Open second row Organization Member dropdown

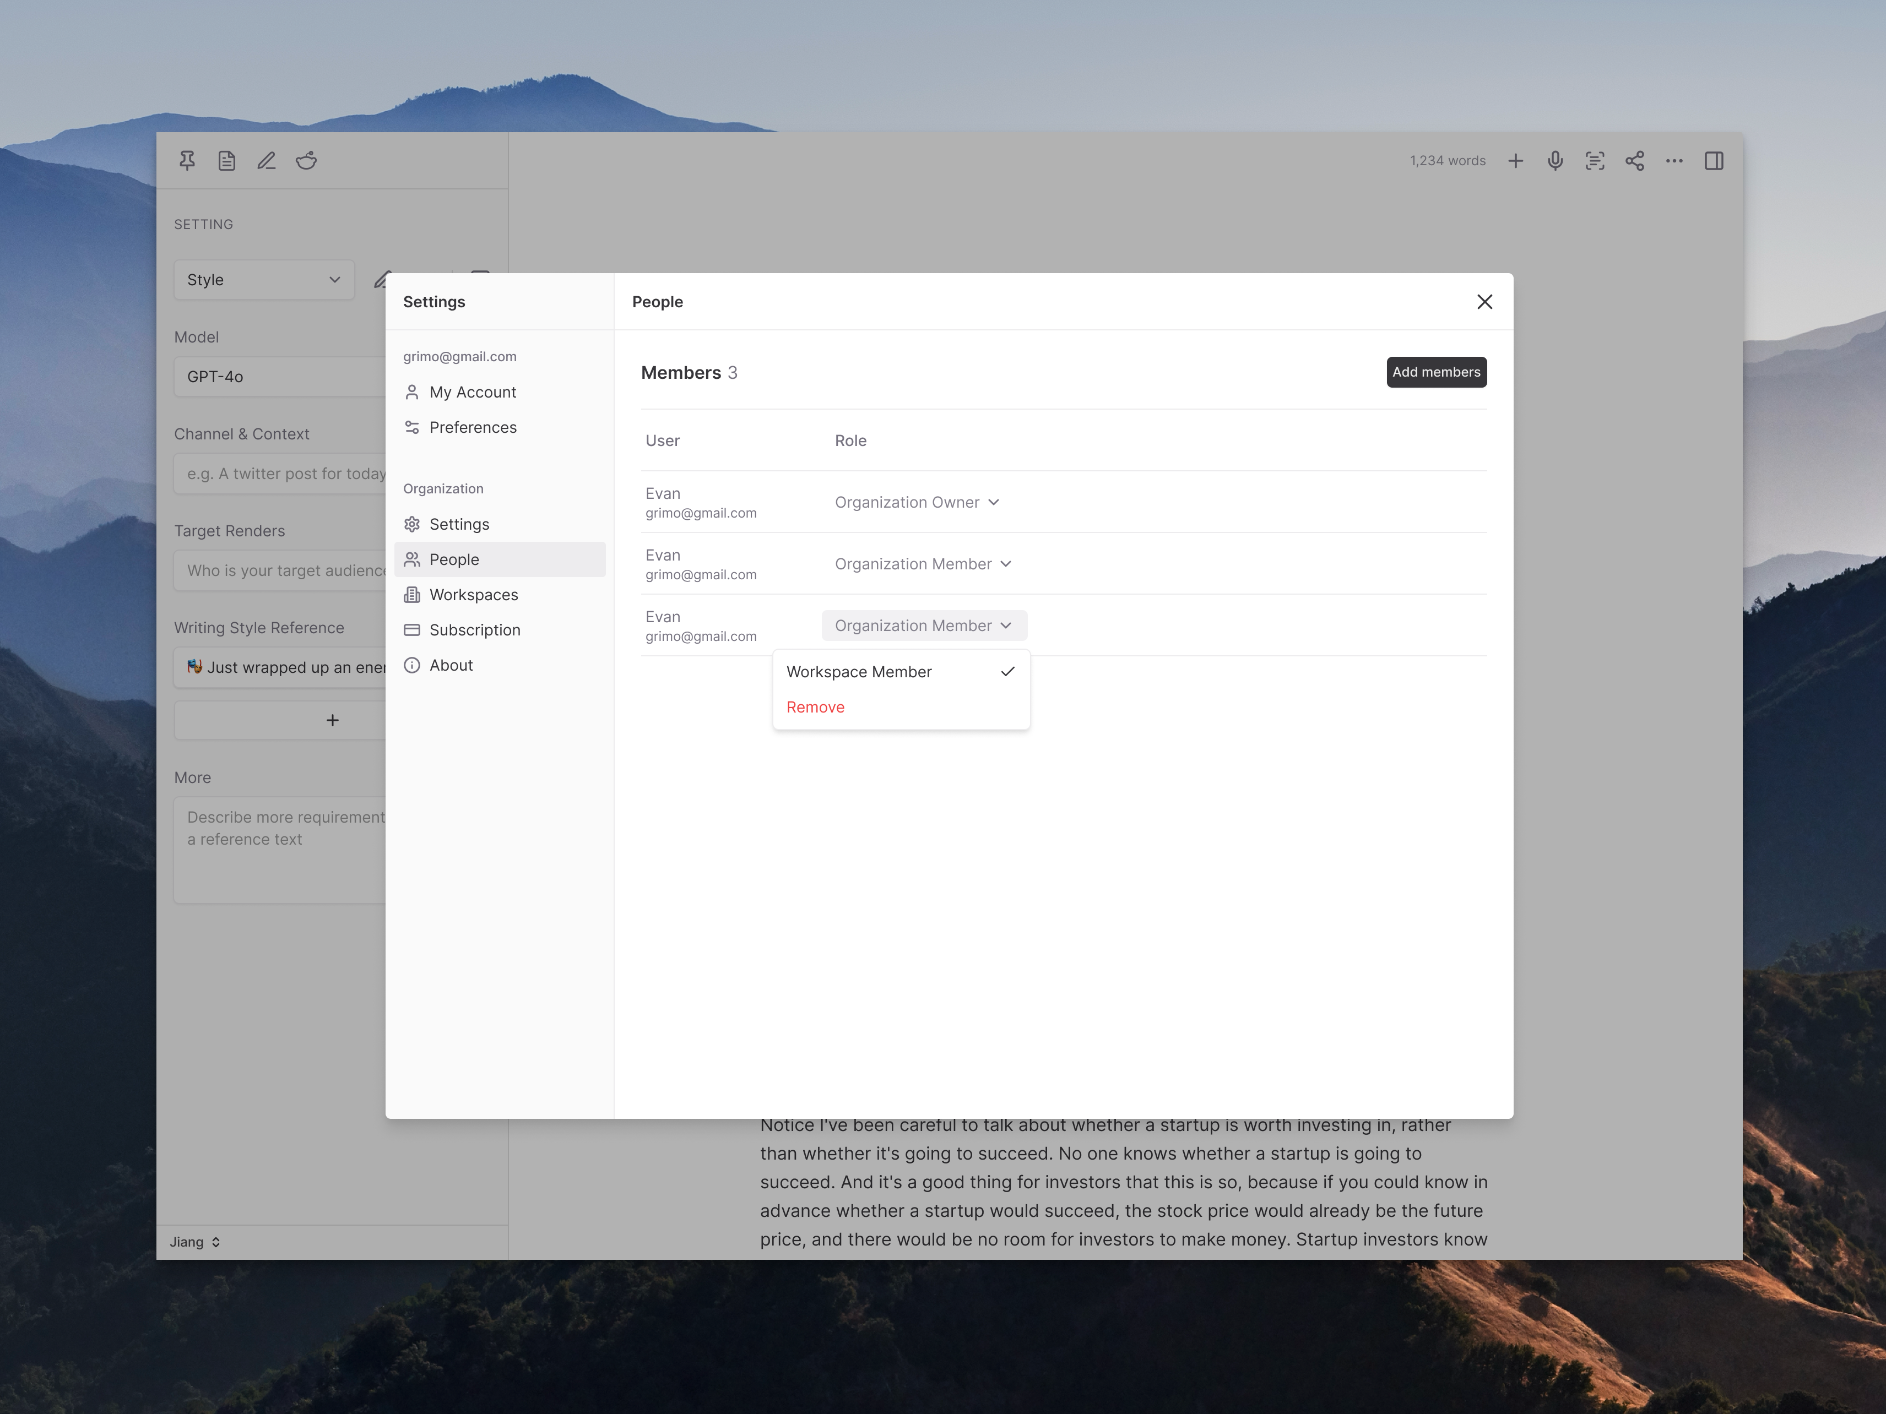click(x=923, y=563)
